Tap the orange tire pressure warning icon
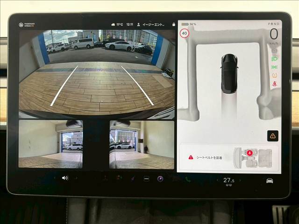This screenshot has width=299, height=224. 275,75
